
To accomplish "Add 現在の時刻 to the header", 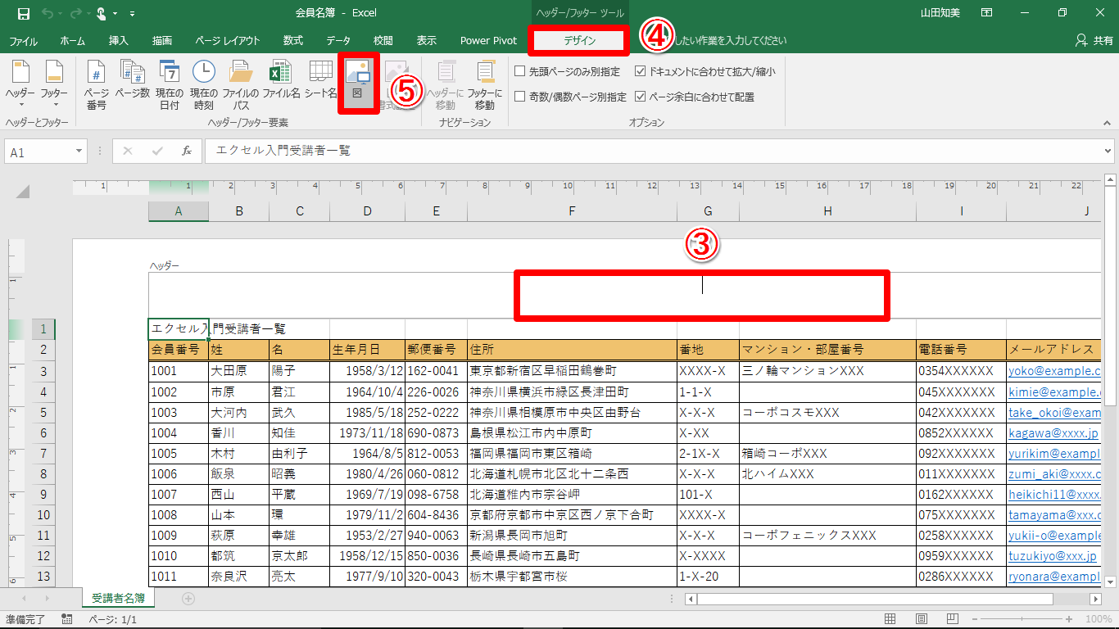I will tap(203, 84).
